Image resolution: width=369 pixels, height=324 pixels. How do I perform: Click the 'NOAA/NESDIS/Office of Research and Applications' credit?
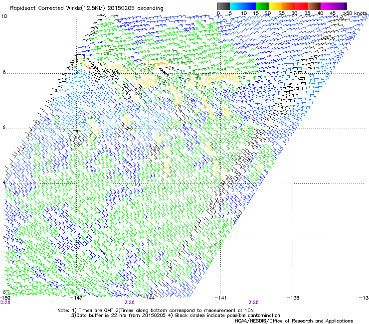coord(294,321)
